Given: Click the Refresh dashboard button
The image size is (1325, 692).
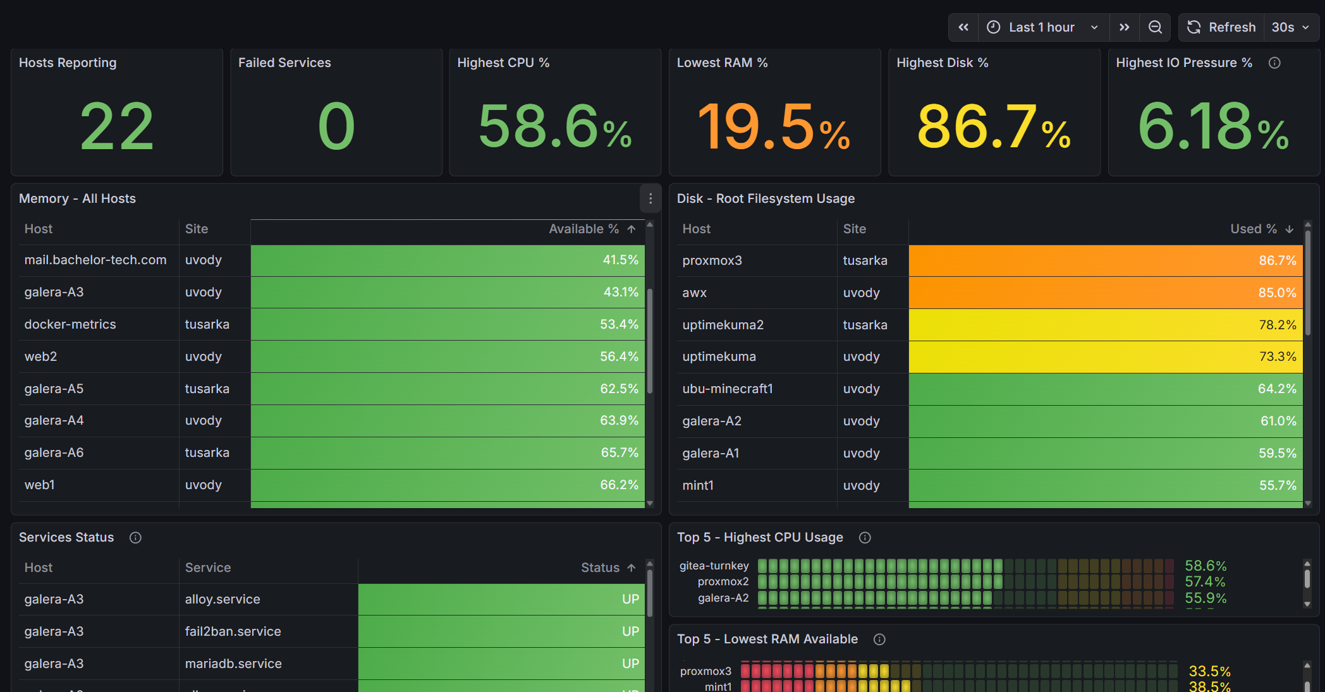Looking at the screenshot, I should coord(1221,27).
